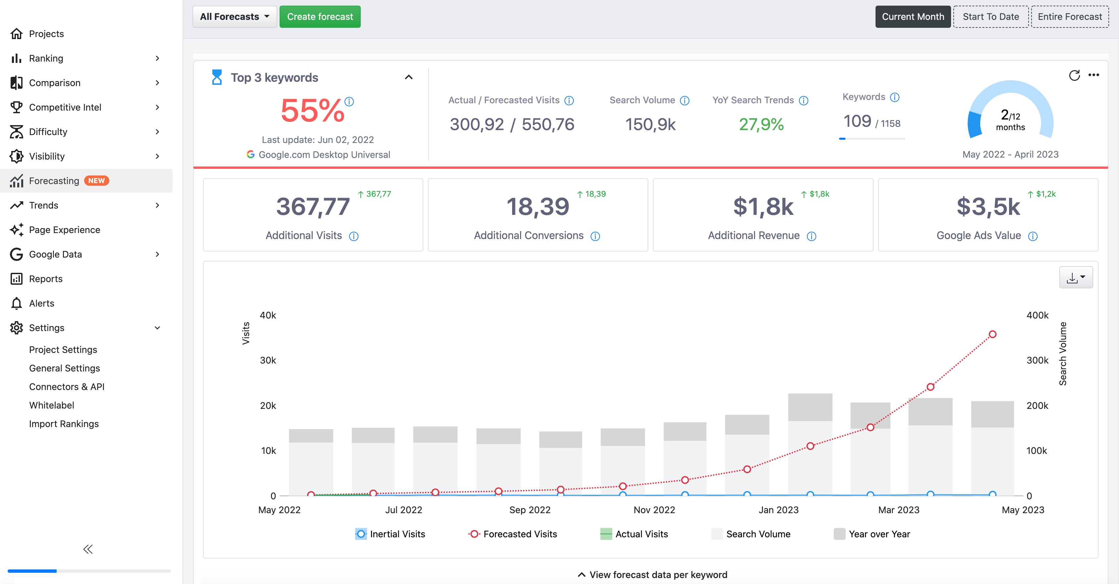This screenshot has height=584, width=1119.
Task: Open Import Rankings submenu item
Action: tap(64, 424)
